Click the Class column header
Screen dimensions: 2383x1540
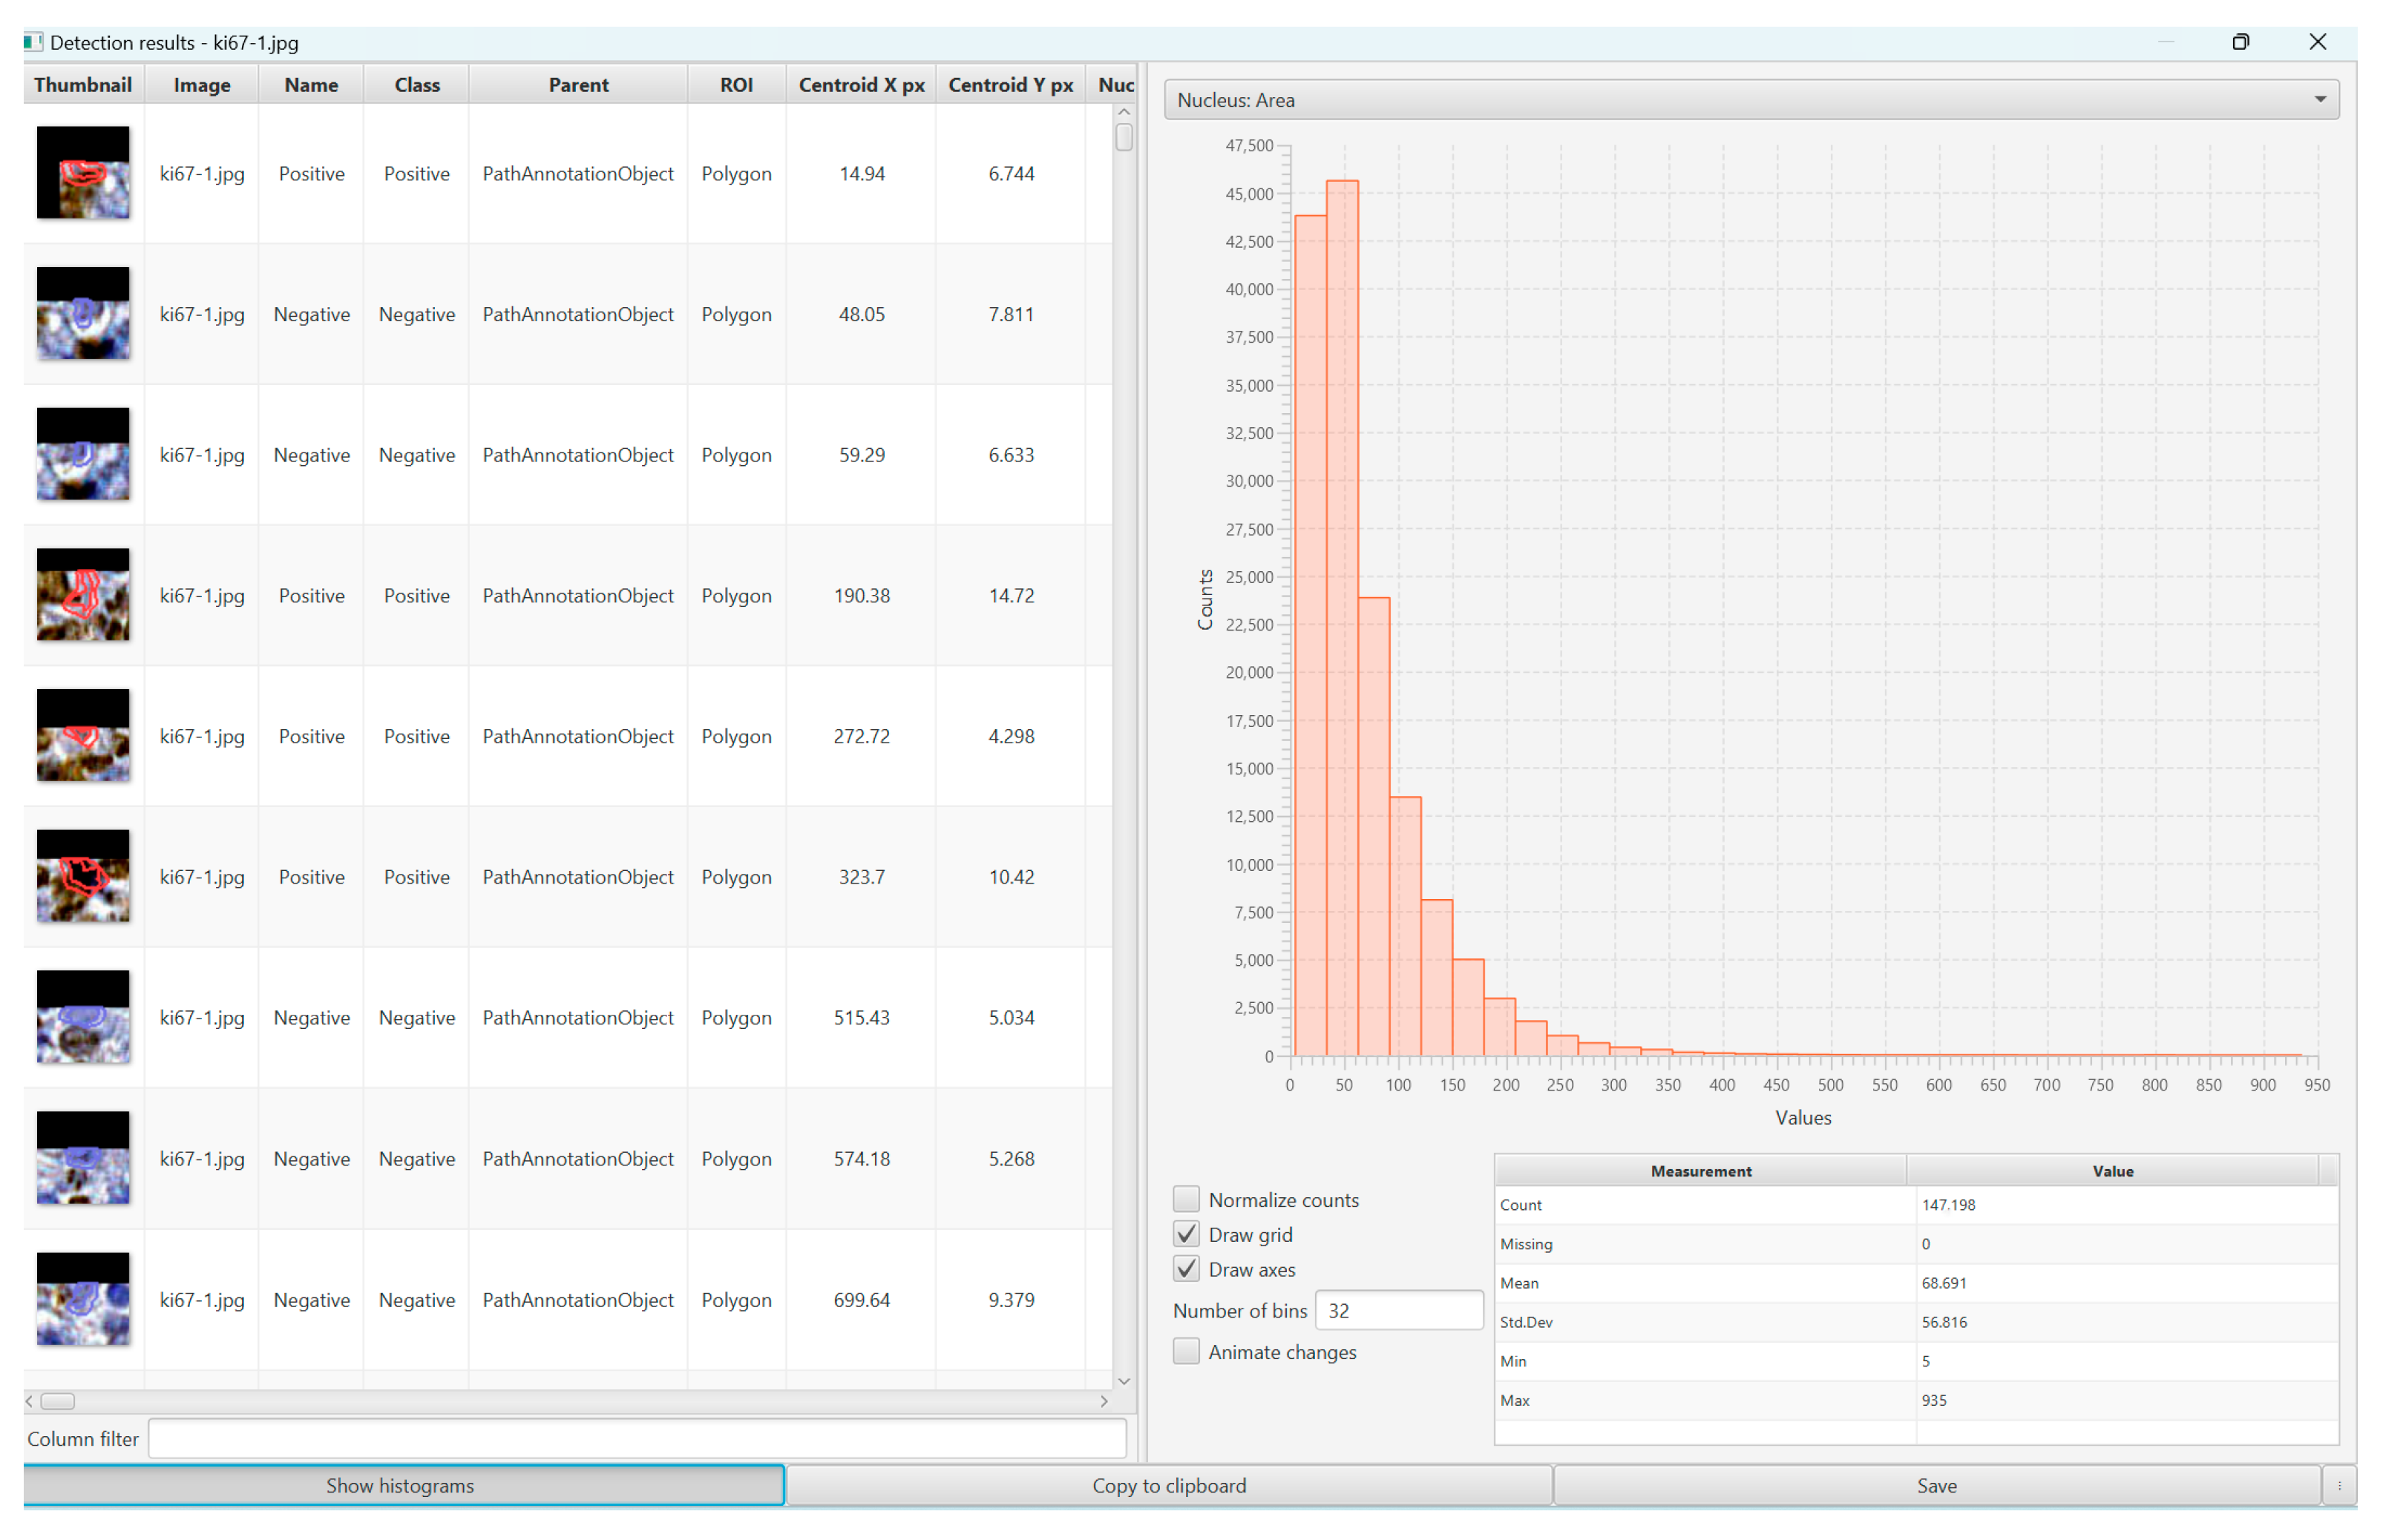pos(416,85)
